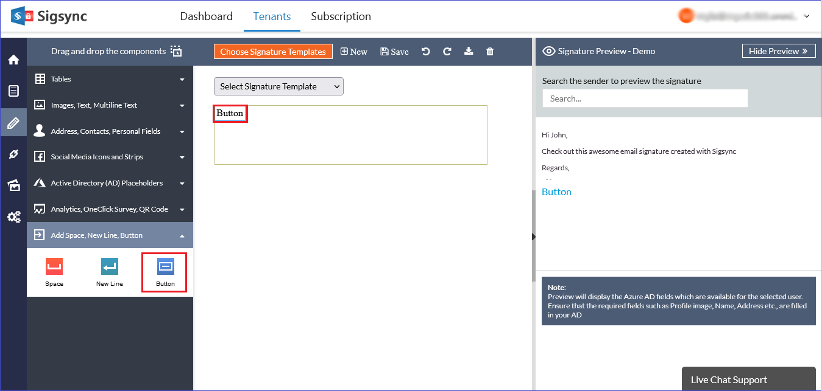Click the arrow icon beside Add Space

coord(40,235)
